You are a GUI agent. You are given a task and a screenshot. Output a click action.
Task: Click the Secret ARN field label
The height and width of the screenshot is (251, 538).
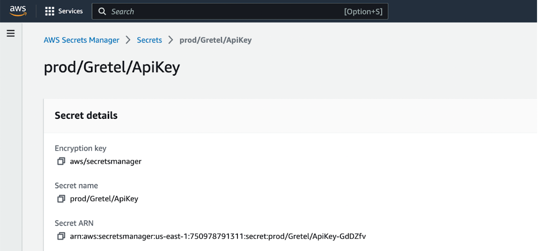[73, 223]
